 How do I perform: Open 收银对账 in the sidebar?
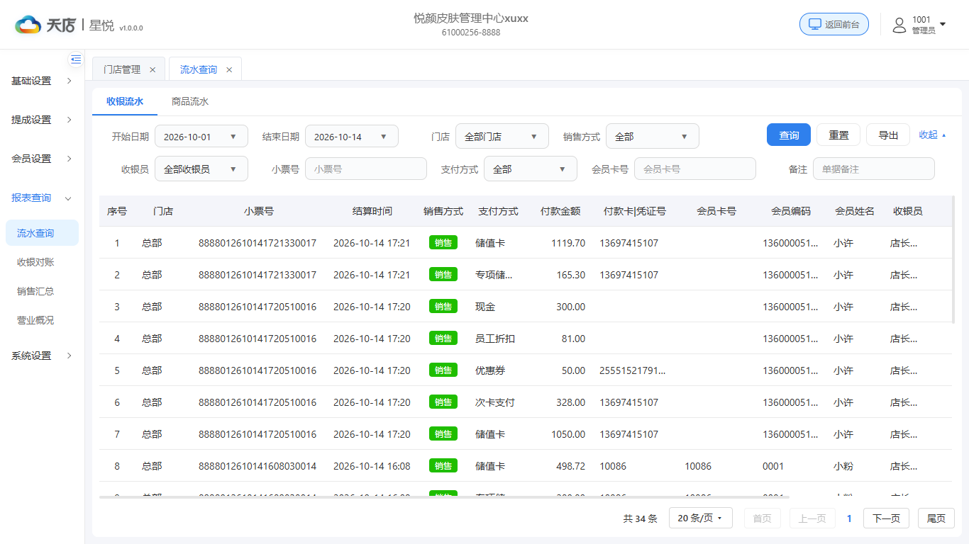pyautogui.click(x=36, y=262)
